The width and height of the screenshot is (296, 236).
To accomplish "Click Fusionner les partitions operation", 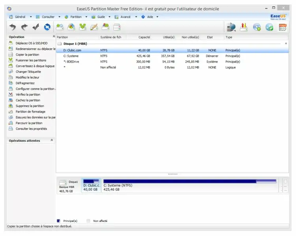I will pyautogui.click(x=31, y=60).
